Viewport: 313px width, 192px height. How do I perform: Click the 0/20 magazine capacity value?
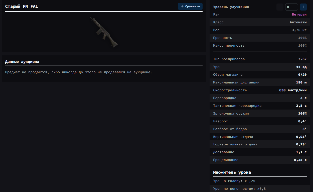302,75
